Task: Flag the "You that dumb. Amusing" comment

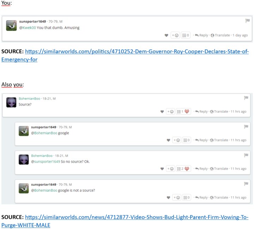Action: 247,20
